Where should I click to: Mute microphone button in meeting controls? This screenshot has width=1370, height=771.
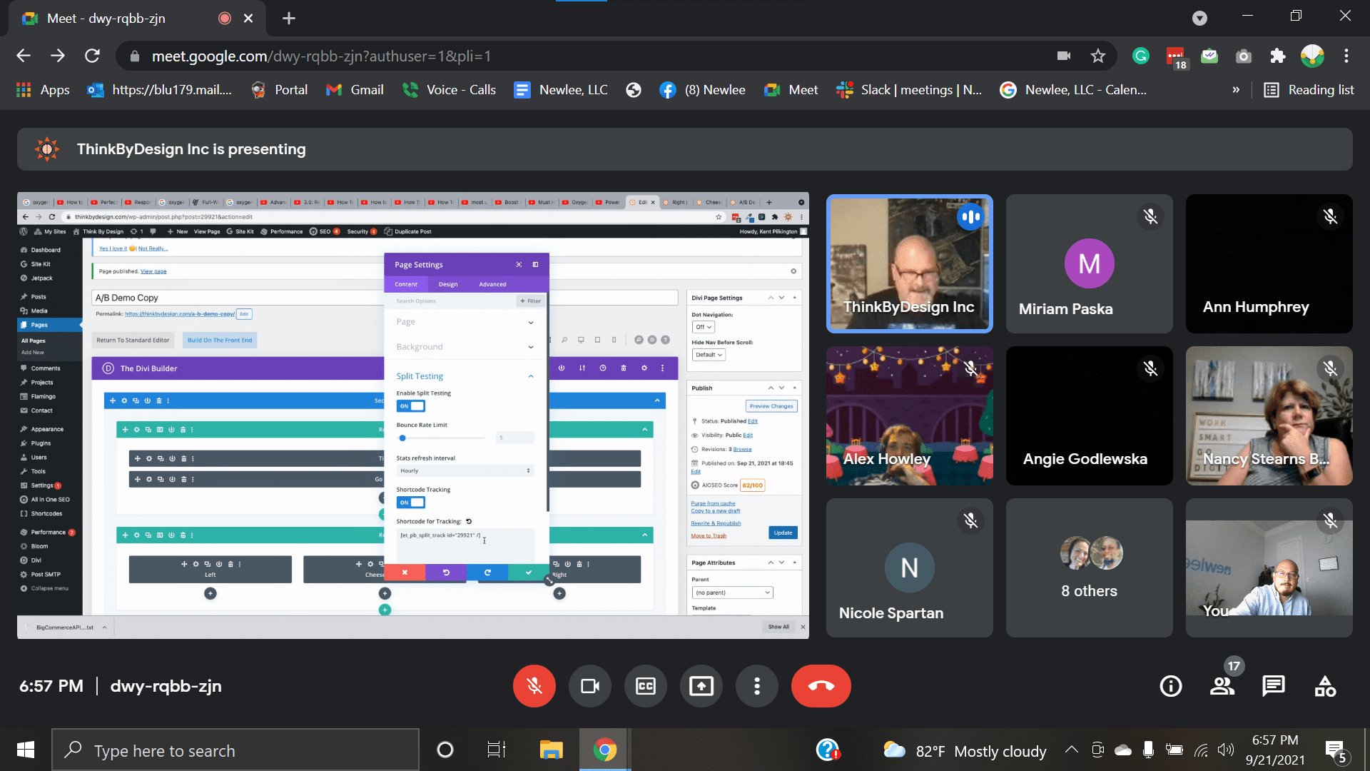point(534,685)
